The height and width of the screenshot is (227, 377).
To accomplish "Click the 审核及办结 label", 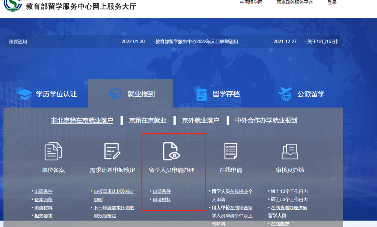I will coord(290,170).
